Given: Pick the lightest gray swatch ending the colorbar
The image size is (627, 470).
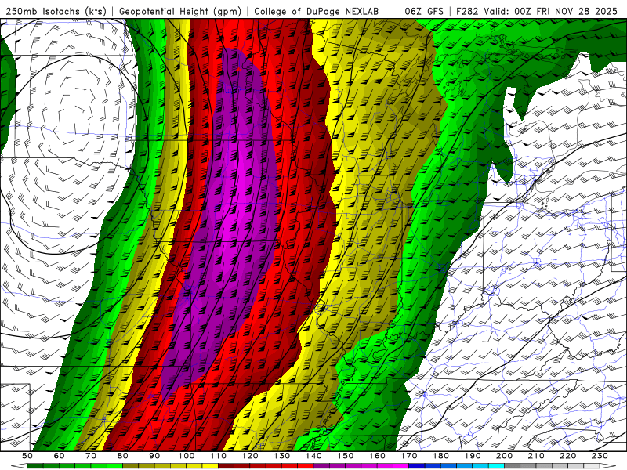Looking at the screenshot, I should 592,466.
